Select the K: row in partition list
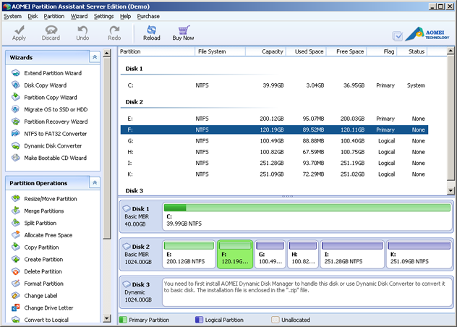The height and width of the screenshot is (327, 457). point(274,174)
